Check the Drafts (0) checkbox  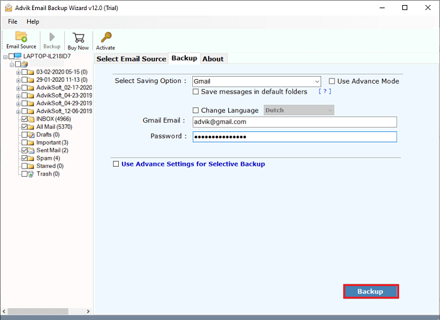[25, 135]
